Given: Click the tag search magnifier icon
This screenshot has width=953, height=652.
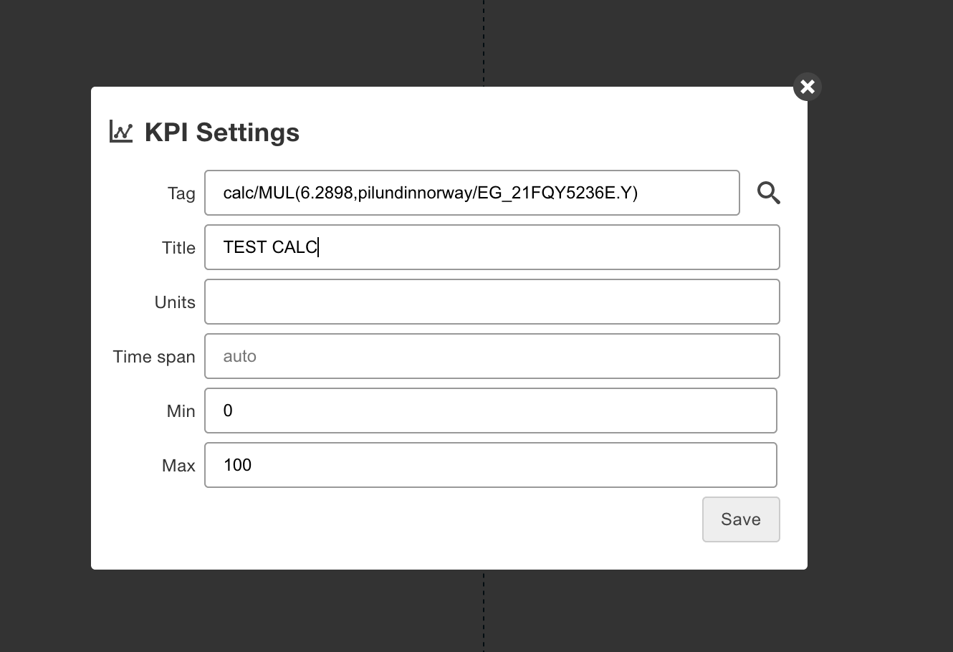Looking at the screenshot, I should (768, 193).
